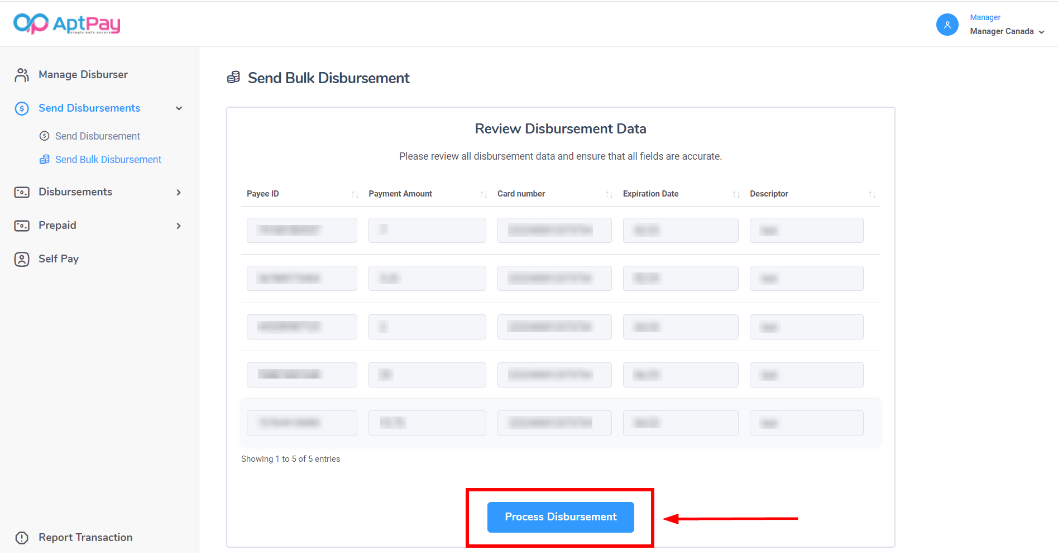
Task: Open Send Disbursement submenu item
Action: tap(97, 136)
